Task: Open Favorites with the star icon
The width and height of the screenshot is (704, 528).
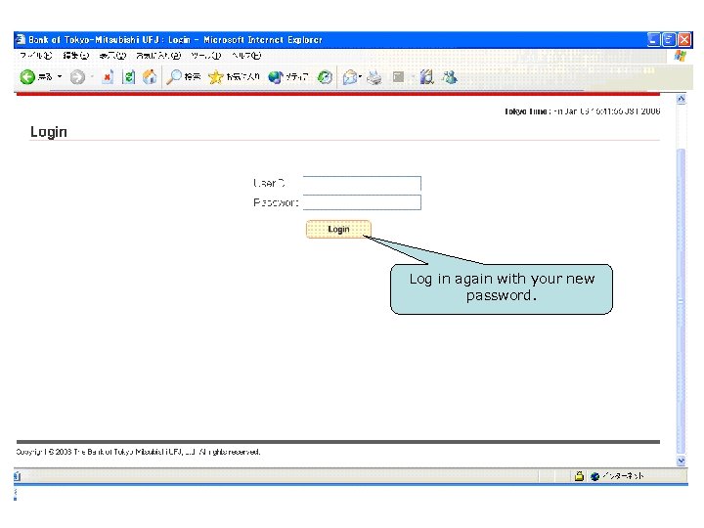Action: pyautogui.click(x=234, y=77)
